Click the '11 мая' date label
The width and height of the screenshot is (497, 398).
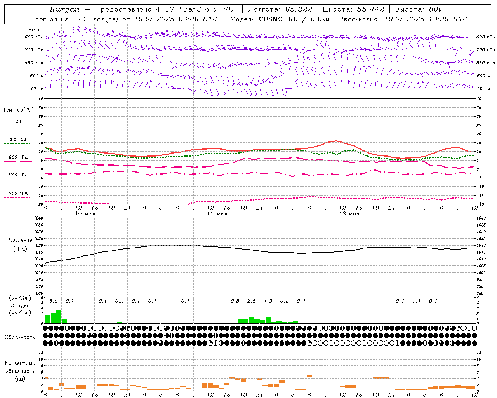[217, 214]
